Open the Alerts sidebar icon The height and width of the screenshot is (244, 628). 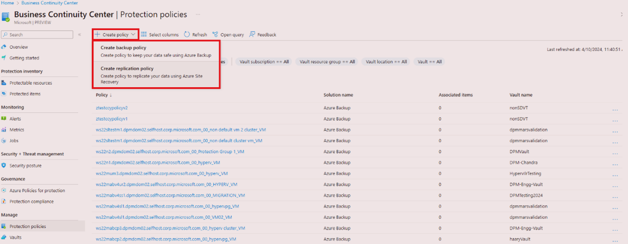click(x=4, y=119)
